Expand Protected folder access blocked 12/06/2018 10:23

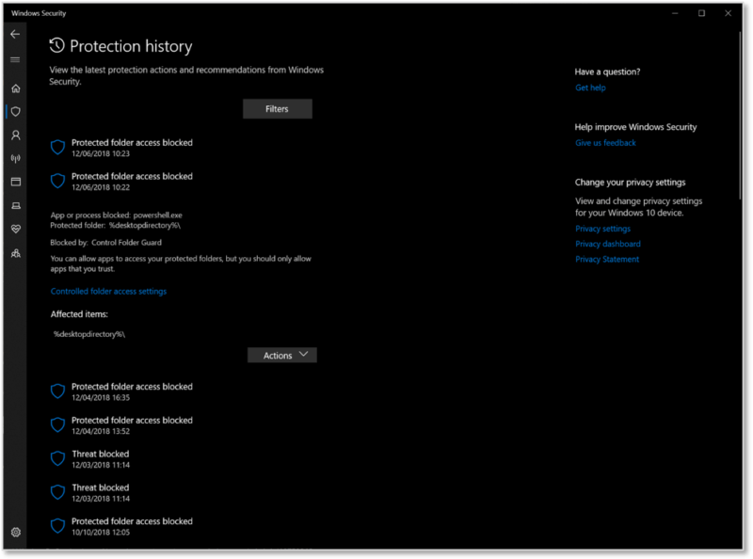click(132, 148)
